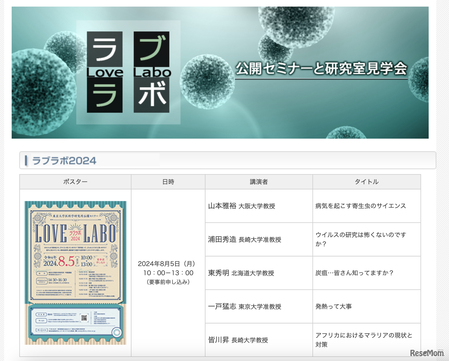
Task: Select speaker 山本雅裕 大阪大学教授
Action: pos(241,206)
